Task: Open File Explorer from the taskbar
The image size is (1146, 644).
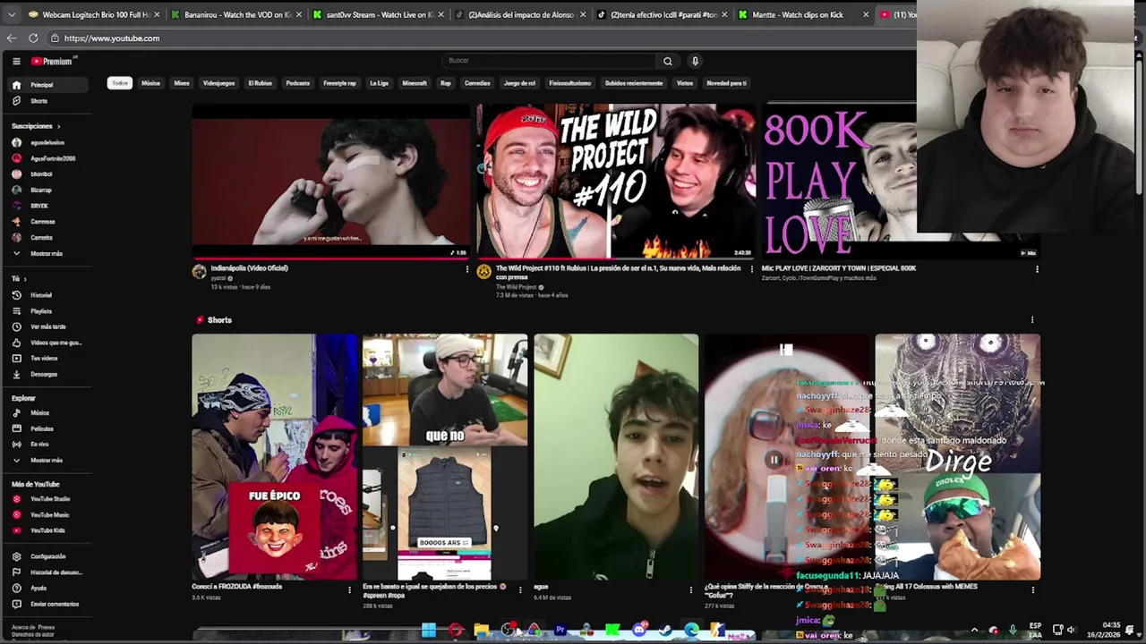Action: pos(482,631)
